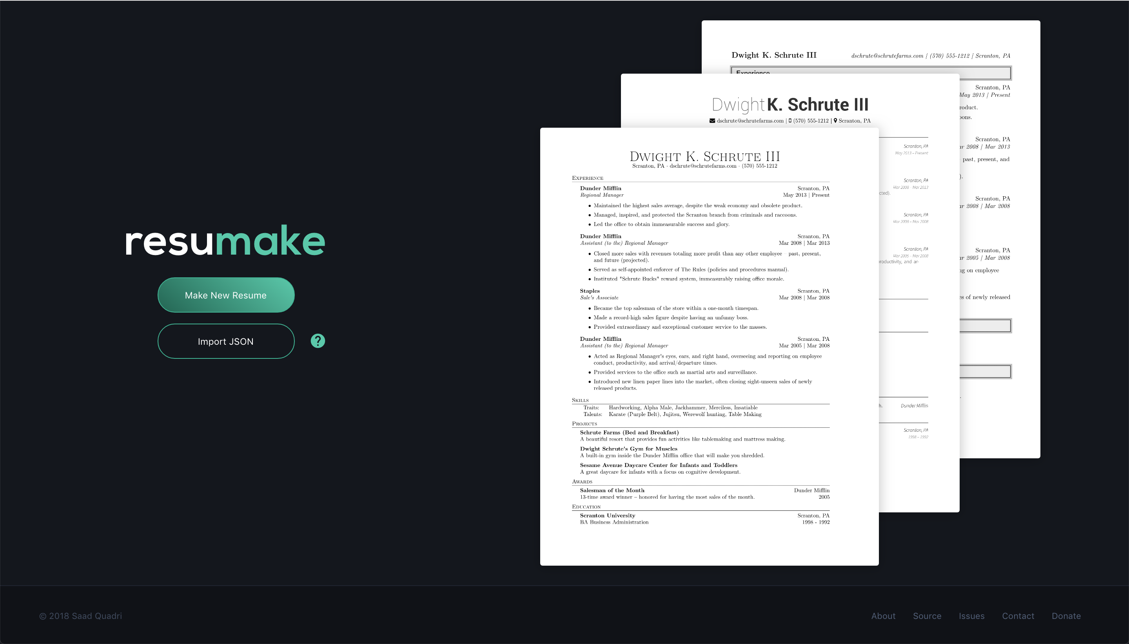Click "Scranton University" on the front resume
1129x644 pixels.
[607, 515]
